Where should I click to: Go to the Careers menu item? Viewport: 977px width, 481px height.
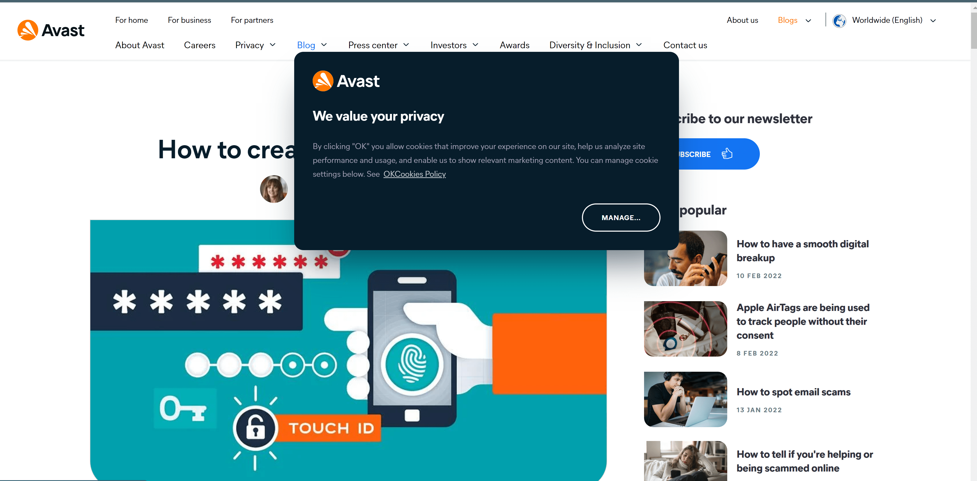click(199, 45)
